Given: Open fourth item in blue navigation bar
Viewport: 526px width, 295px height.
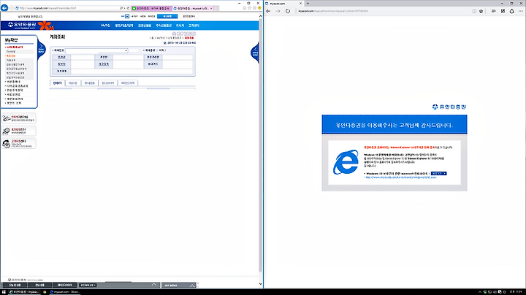Looking at the screenshot, I should (x=164, y=26).
